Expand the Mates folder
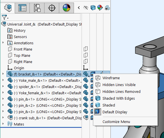The image size is (164, 138). (3, 124)
